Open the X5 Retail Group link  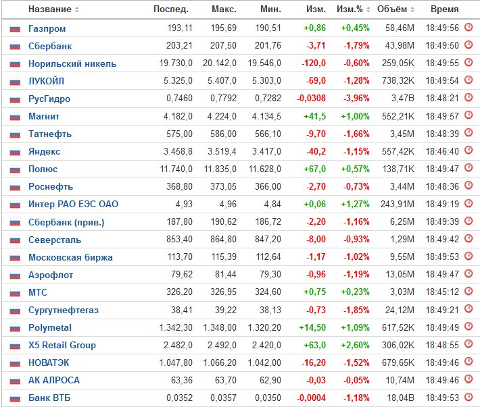click(62, 345)
